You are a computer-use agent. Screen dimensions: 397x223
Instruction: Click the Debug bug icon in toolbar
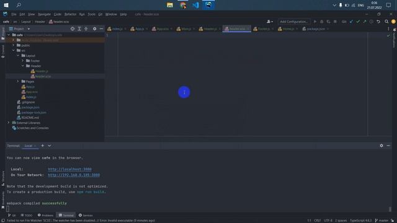(x=322, y=22)
